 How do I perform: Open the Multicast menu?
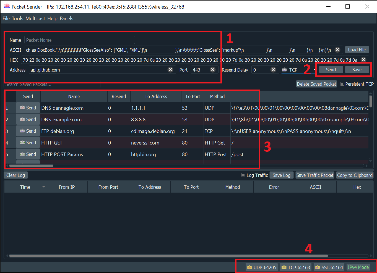[x=35, y=19]
